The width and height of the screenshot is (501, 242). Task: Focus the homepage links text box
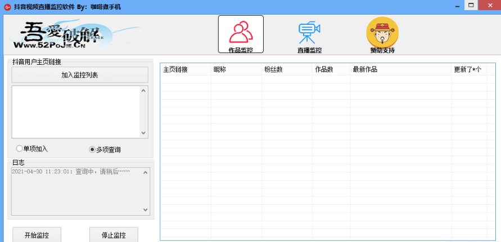click(x=76, y=112)
